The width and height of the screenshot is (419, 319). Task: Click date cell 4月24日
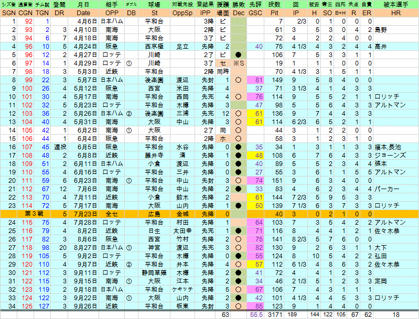(85, 47)
